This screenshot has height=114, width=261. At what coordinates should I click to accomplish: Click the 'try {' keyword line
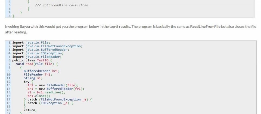[28, 82]
